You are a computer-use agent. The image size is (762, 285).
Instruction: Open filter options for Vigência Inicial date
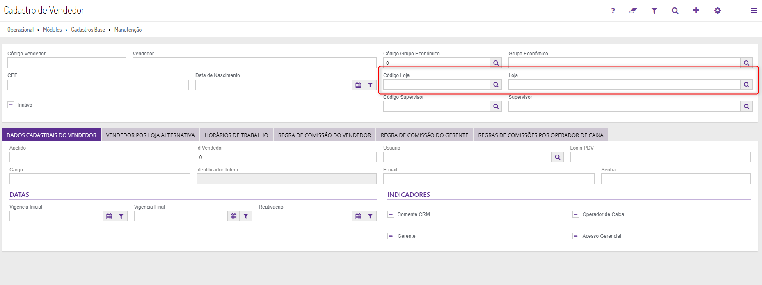(x=121, y=216)
